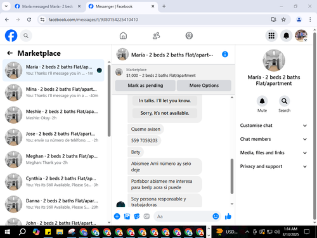Screen dimensions: 317x238
Task: Open Facebook notifications bell
Action: pyautogui.click(x=286, y=36)
